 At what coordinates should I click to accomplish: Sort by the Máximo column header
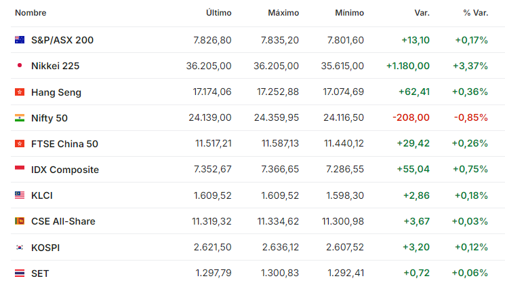283,13
